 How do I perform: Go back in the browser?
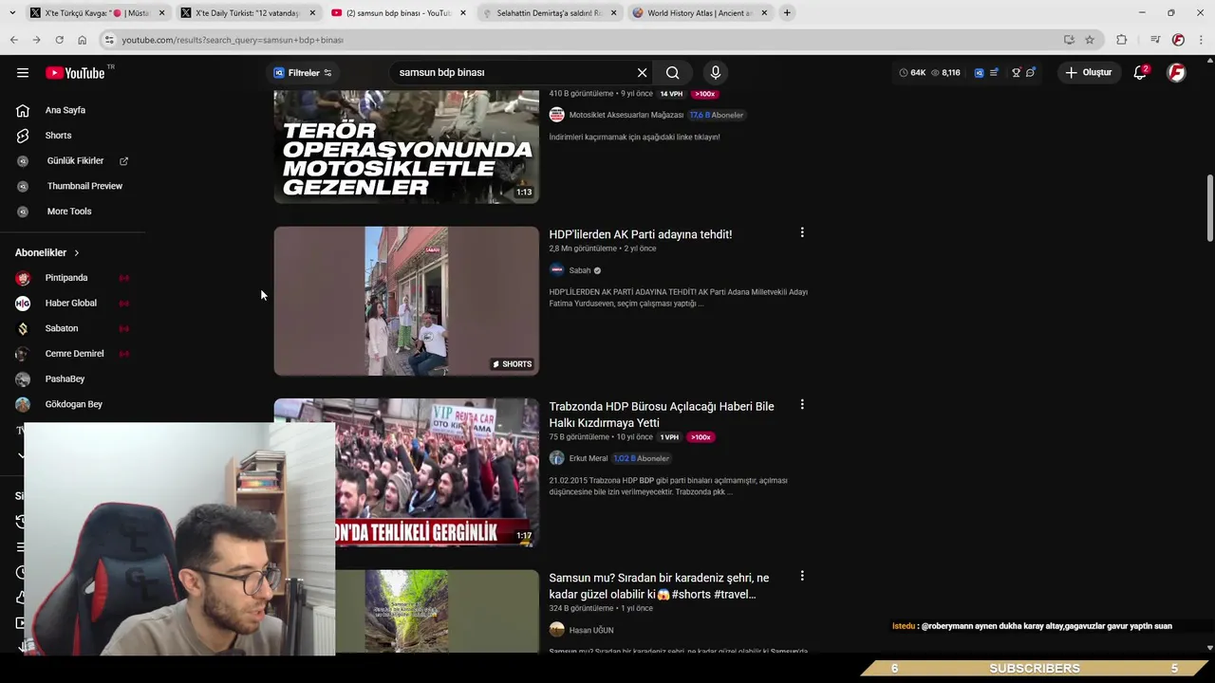point(13,40)
